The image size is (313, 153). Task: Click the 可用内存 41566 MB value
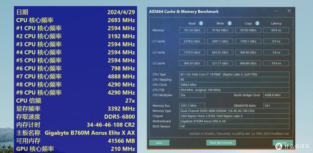coord(121,141)
